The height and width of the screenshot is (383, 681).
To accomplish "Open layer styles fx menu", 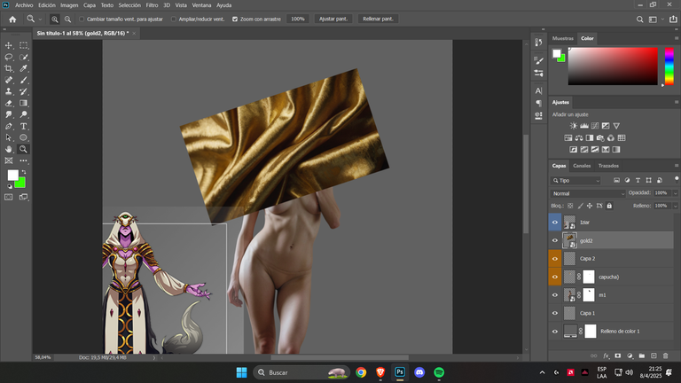I will point(607,356).
